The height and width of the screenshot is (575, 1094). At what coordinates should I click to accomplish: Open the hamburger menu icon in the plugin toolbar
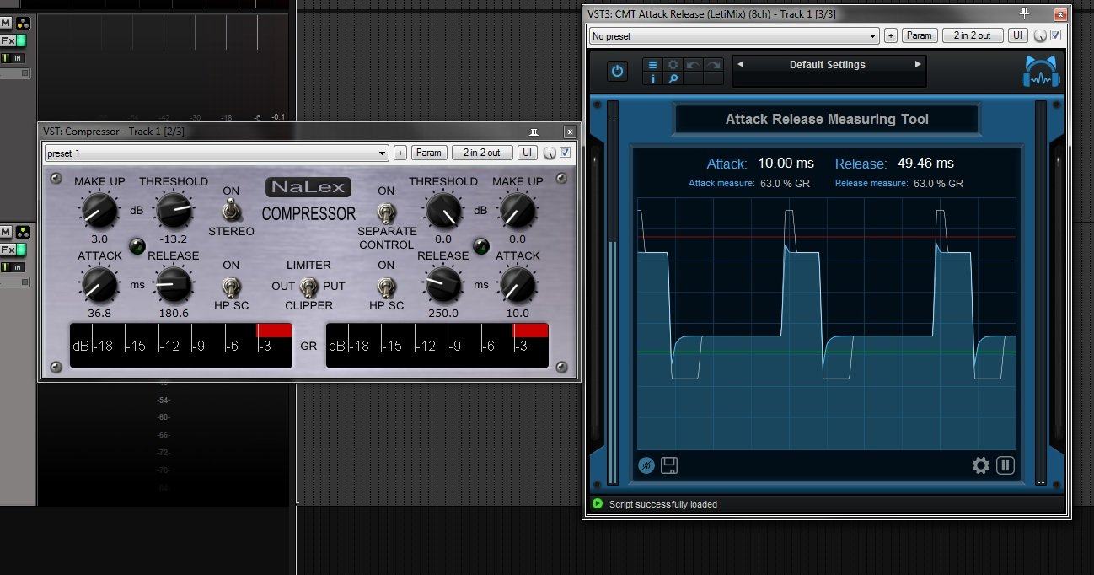click(652, 65)
